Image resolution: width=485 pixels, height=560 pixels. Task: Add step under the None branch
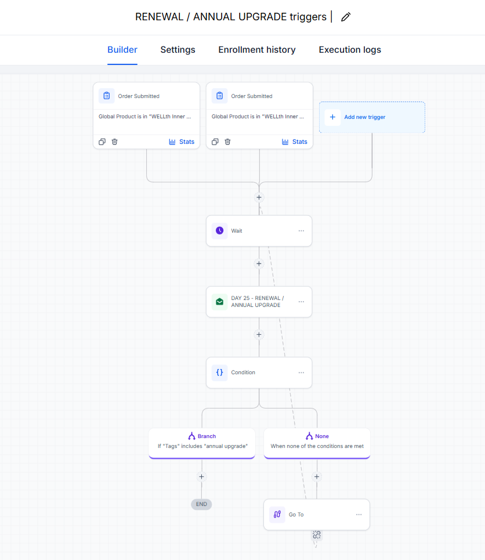click(x=317, y=476)
